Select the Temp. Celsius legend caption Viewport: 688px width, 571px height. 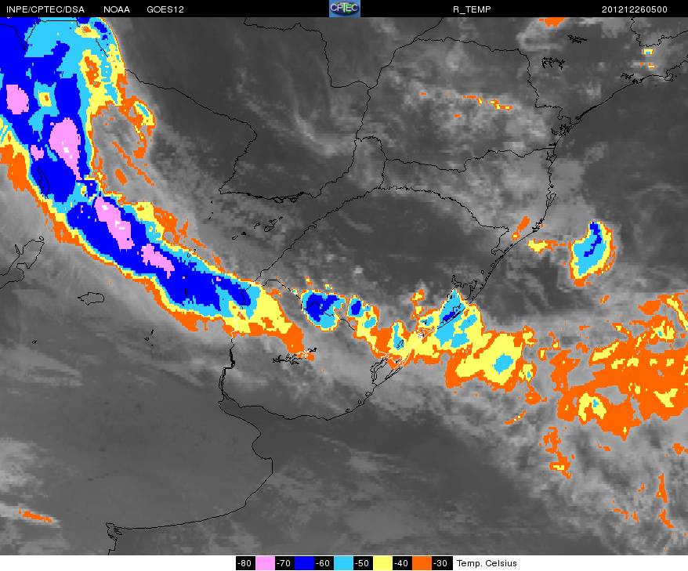tap(487, 563)
